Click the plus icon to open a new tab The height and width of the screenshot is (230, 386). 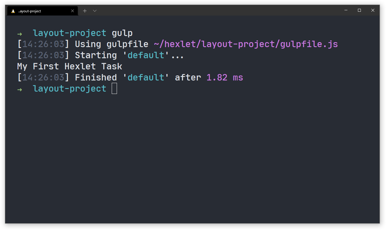[85, 11]
